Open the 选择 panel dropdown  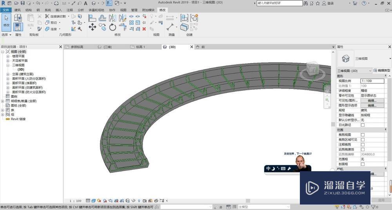click(x=7, y=35)
